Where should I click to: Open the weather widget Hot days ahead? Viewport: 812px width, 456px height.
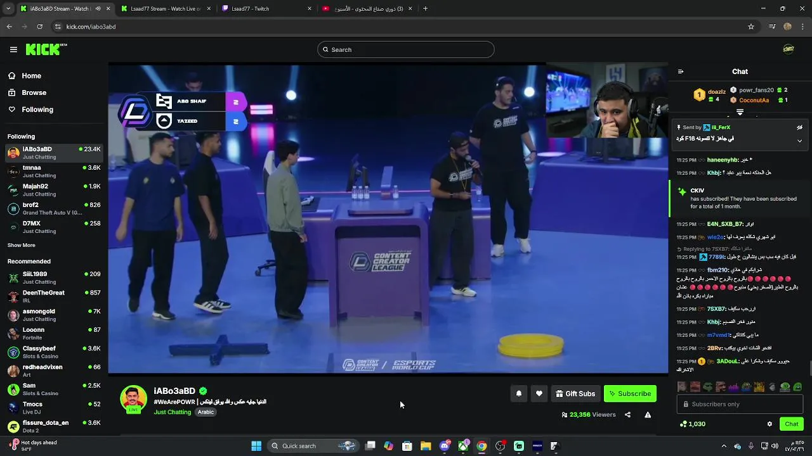click(x=33, y=446)
